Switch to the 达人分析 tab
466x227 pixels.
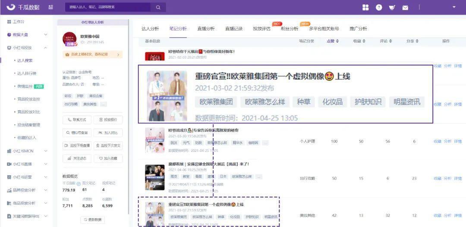click(x=150, y=29)
